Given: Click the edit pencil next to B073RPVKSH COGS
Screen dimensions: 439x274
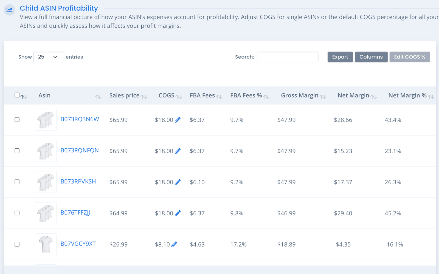Looking at the screenshot, I should 178,182.
